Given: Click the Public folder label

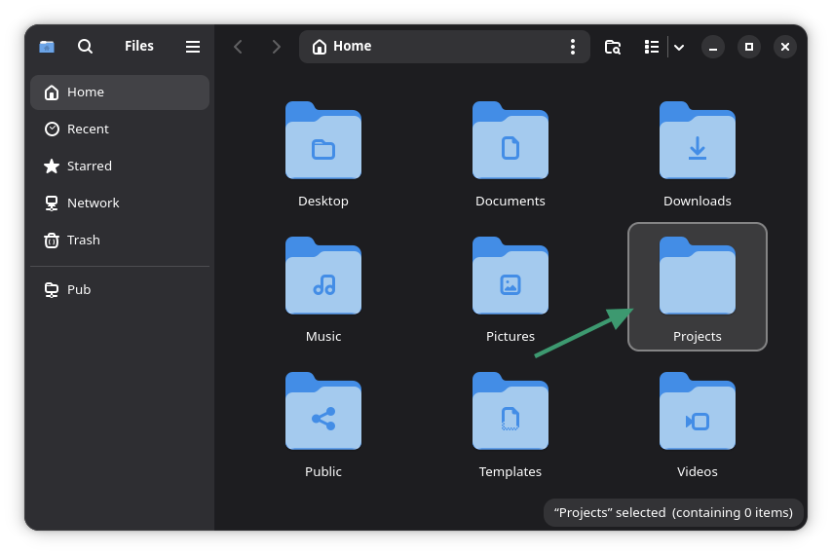Looking at the screenshot, I should [x=323, y=472].
